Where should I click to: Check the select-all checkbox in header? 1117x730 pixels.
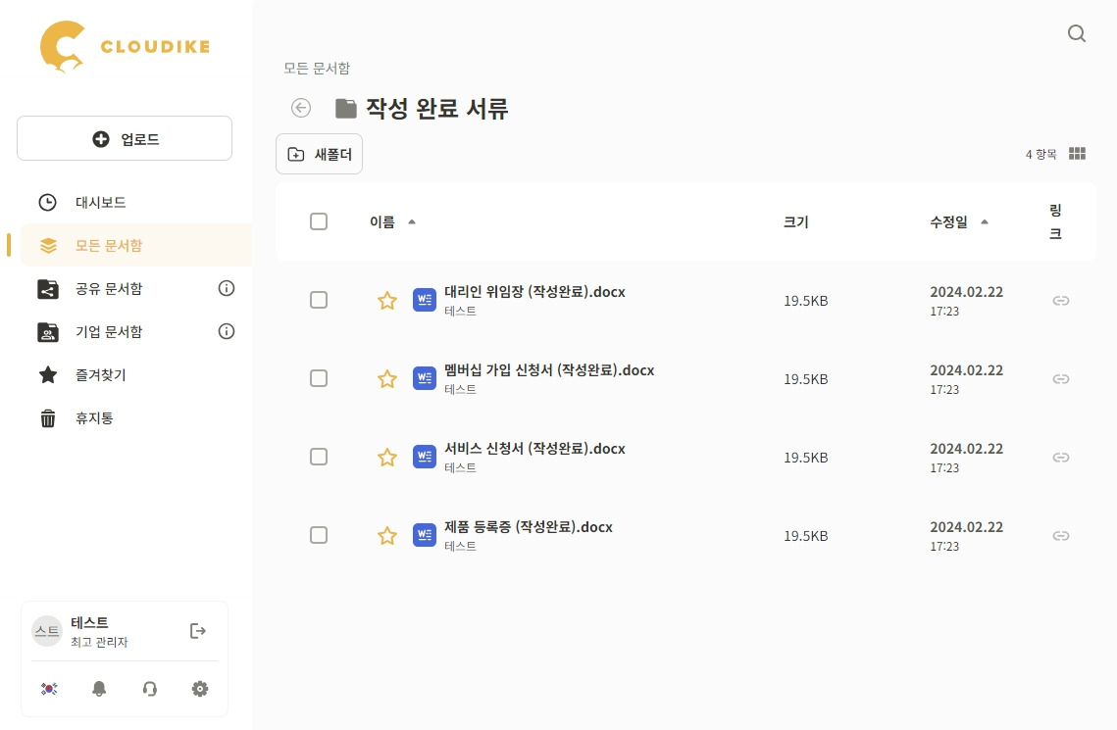[319, 221]
